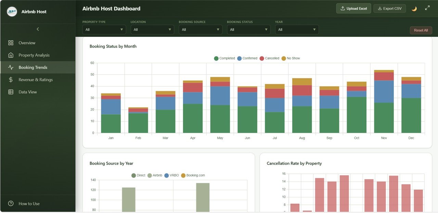Click the Overview grid icon in sidebar
Viewport: 438px width, 213px height.
11,43
